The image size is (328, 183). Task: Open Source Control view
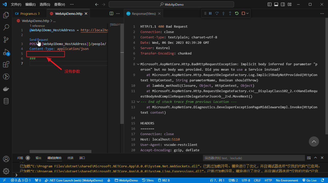6,39
